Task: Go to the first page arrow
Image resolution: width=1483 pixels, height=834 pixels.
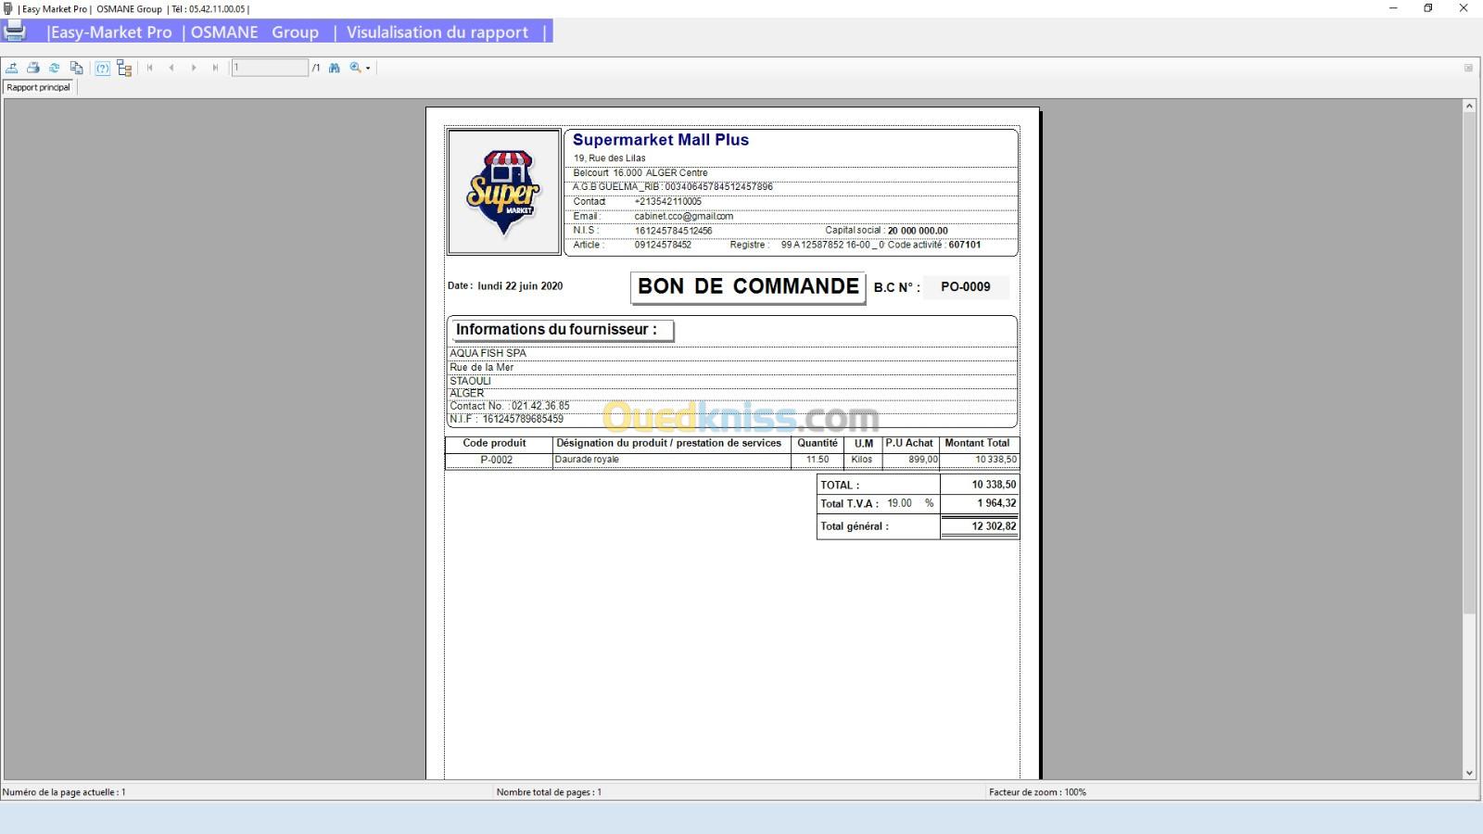Action: (x=150, y=68)
